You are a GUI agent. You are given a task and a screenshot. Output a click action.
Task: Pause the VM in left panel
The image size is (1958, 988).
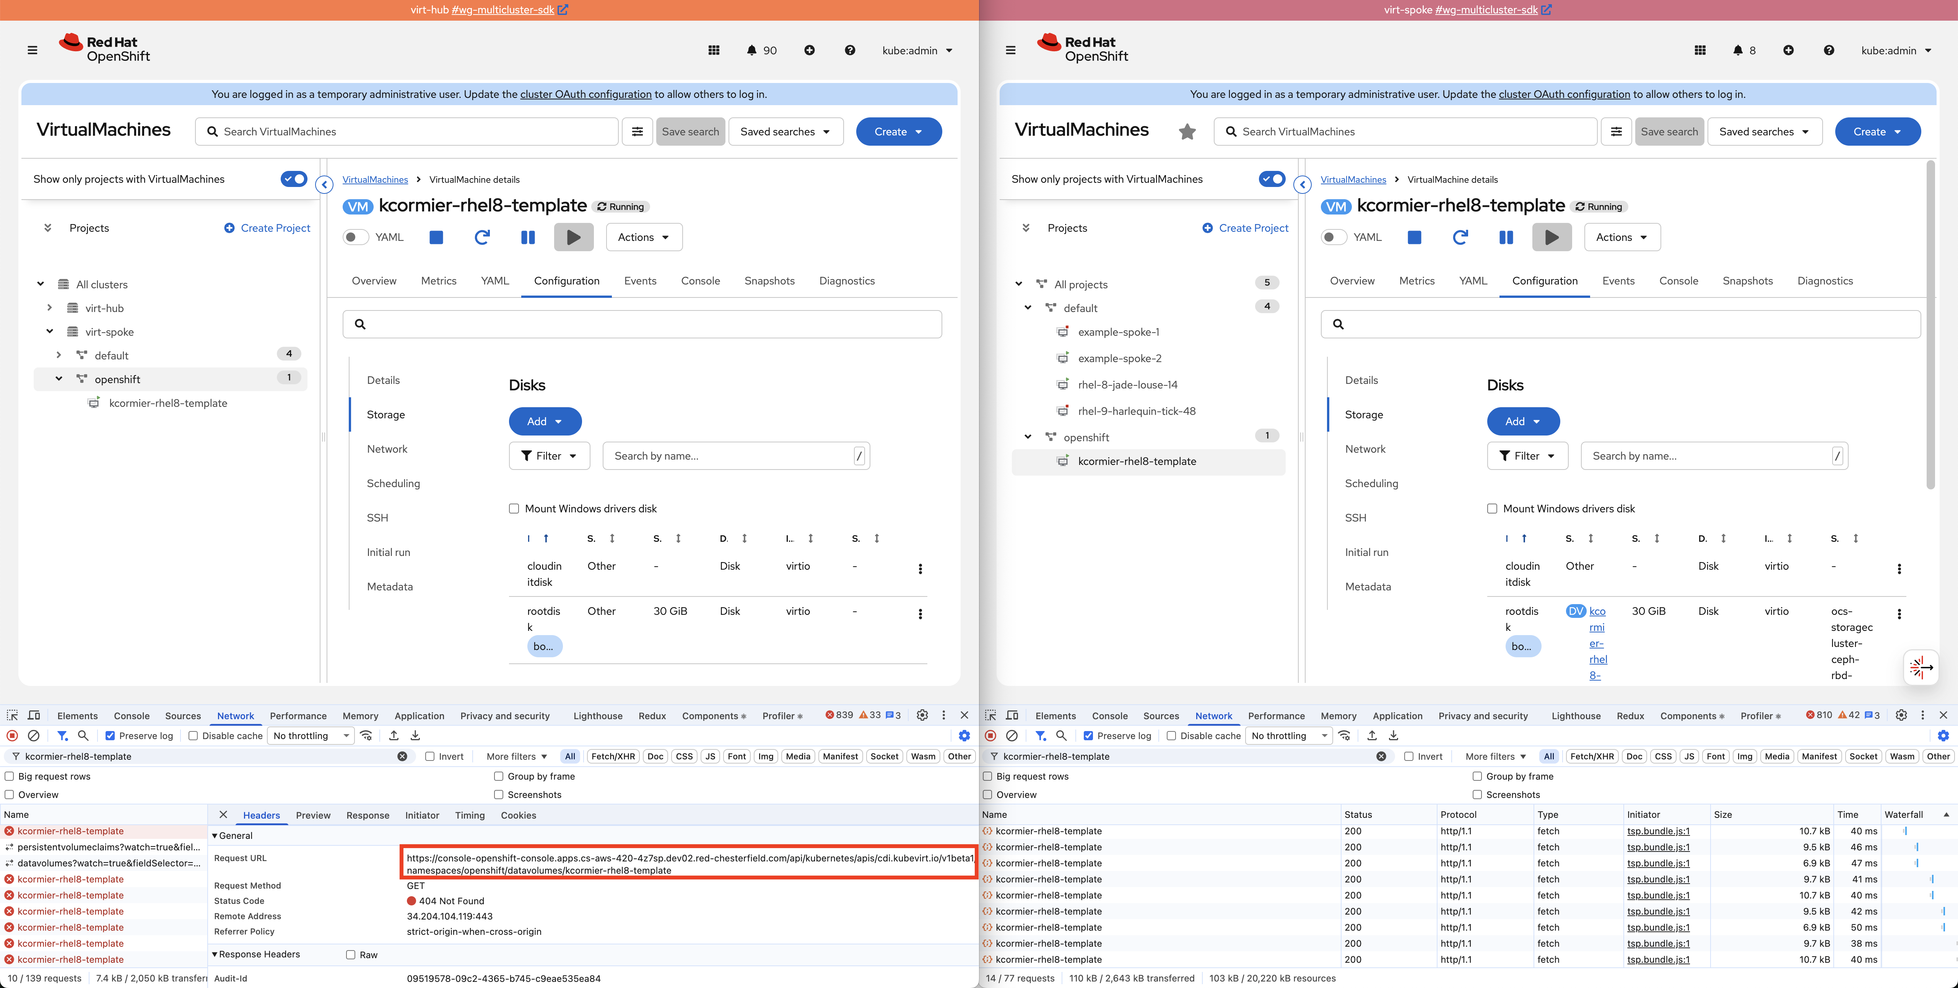tap(527, 237)
